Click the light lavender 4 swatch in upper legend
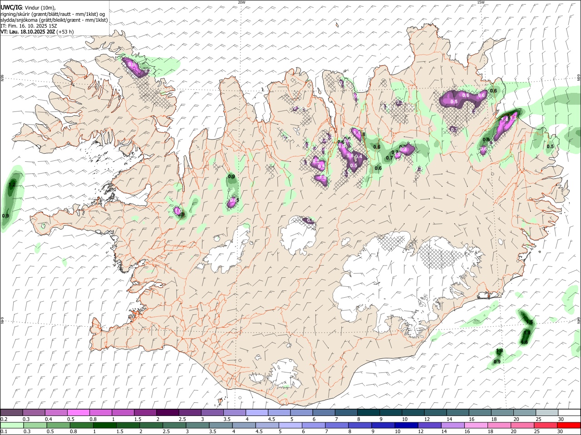This screenshot has height=435, width=581. pos(256,413)
